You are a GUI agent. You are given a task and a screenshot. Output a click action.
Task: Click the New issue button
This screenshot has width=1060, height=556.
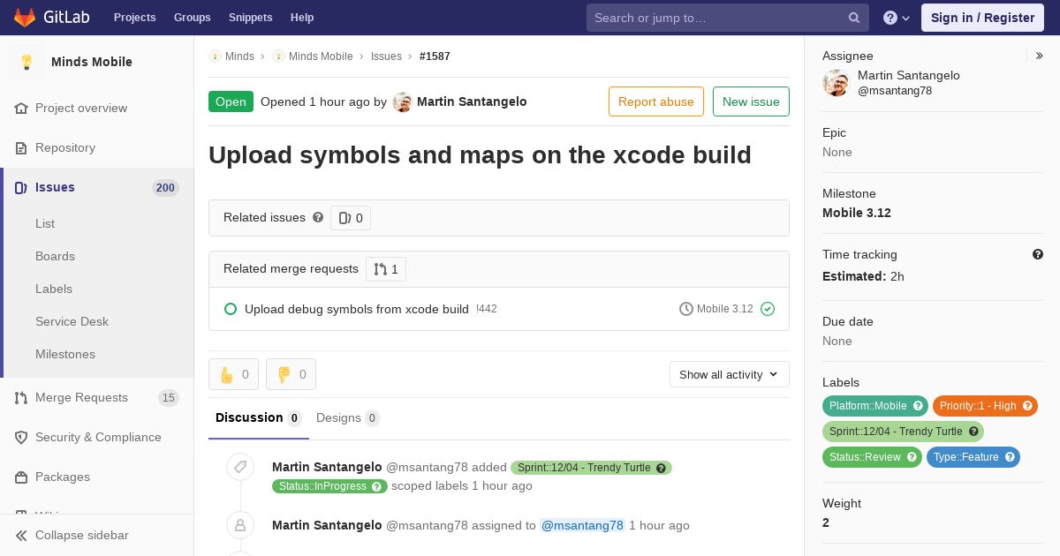click(x=751, y=101)
